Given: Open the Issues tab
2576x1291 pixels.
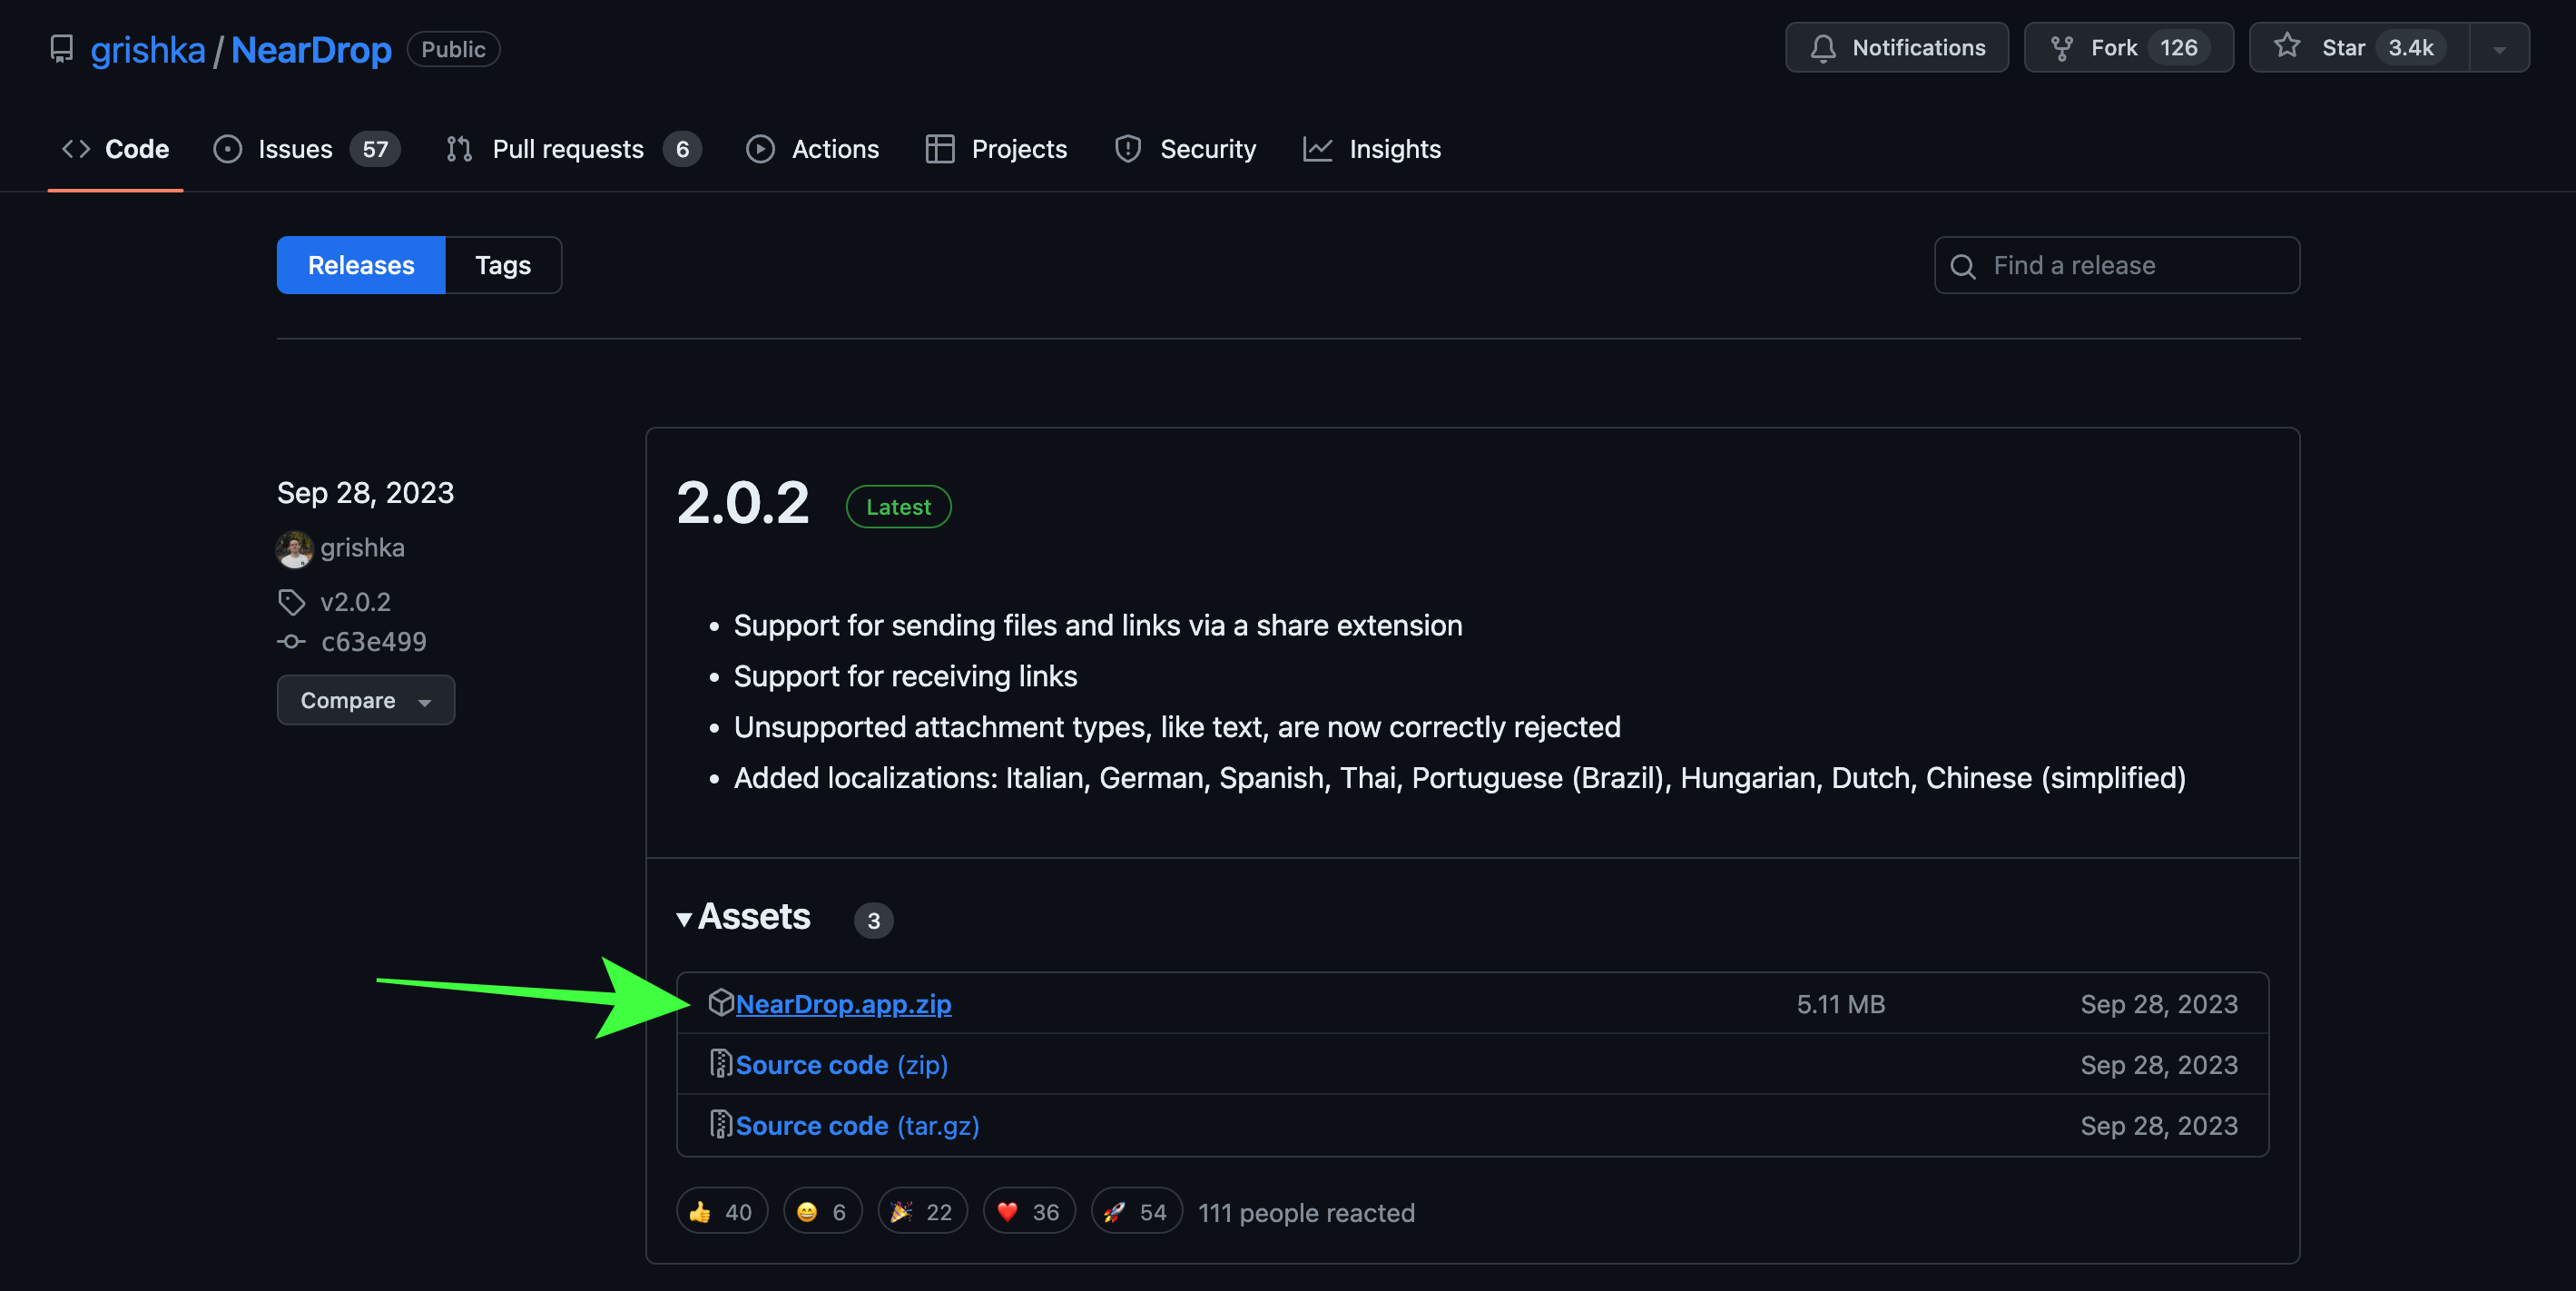Looking at the screenshot, I should 306,149.
